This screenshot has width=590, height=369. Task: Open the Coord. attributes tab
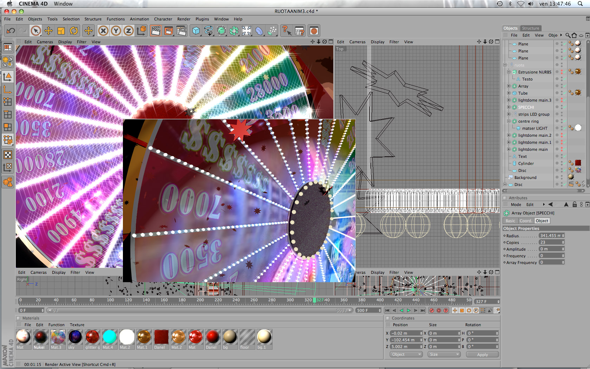click(526, 221)
